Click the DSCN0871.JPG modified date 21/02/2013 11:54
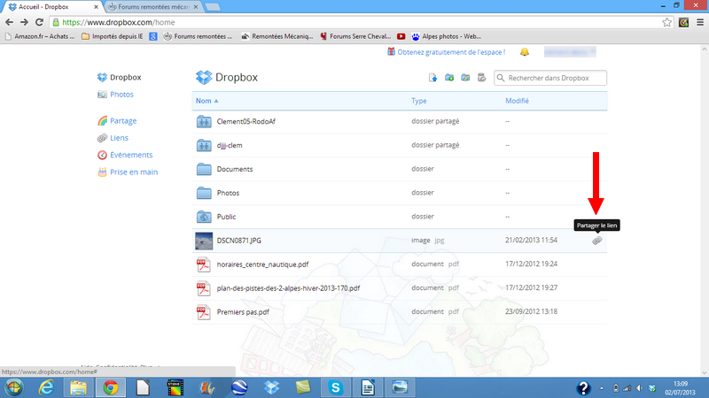This screenshot has height=398, width=709. pos(531,240)
